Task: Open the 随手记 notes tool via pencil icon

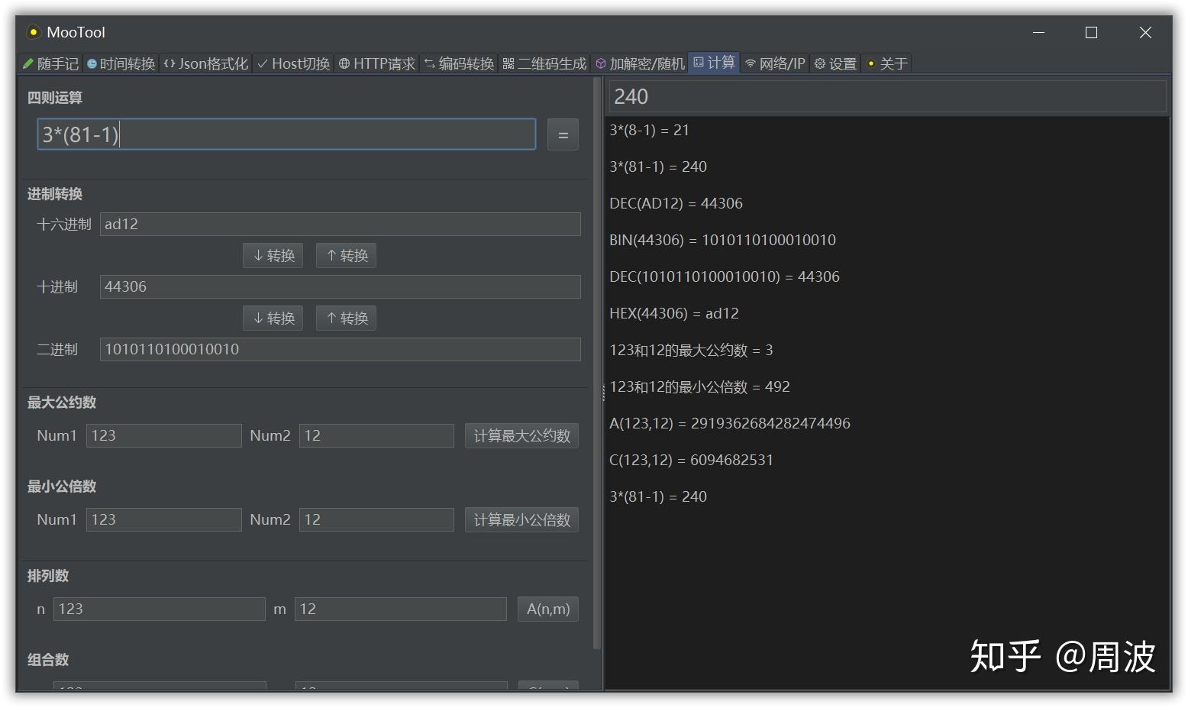Action: [x=50, y=63]
